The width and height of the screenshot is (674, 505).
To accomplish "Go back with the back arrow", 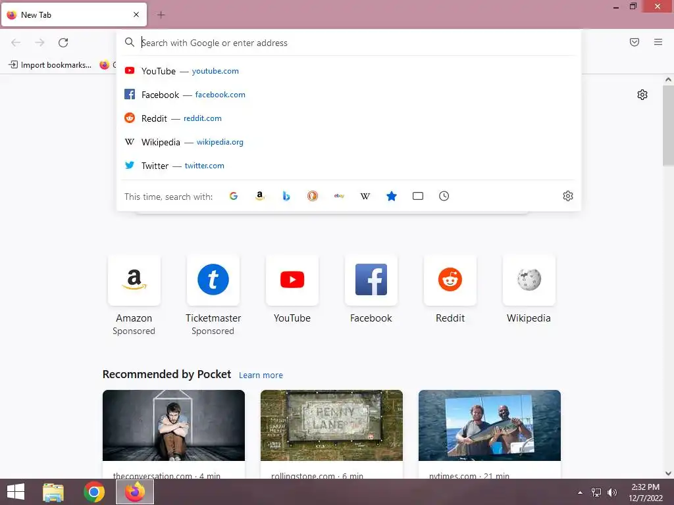I will click(x=16, y=43).
